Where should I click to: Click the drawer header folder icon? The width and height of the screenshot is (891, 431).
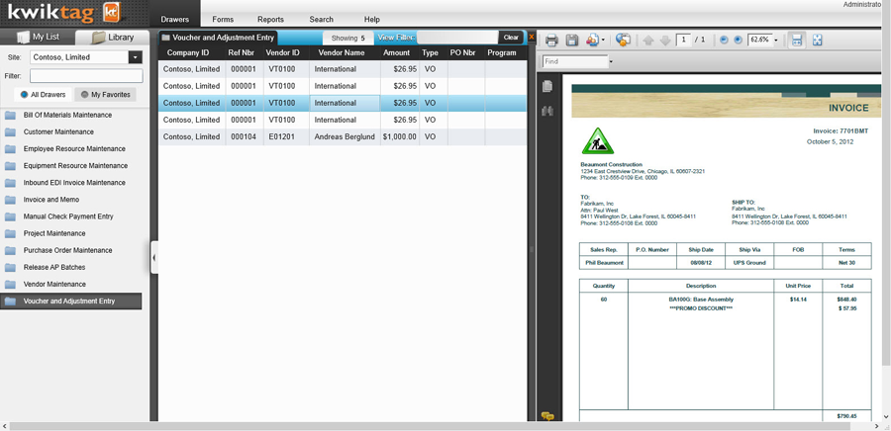(x=166, y=38)
